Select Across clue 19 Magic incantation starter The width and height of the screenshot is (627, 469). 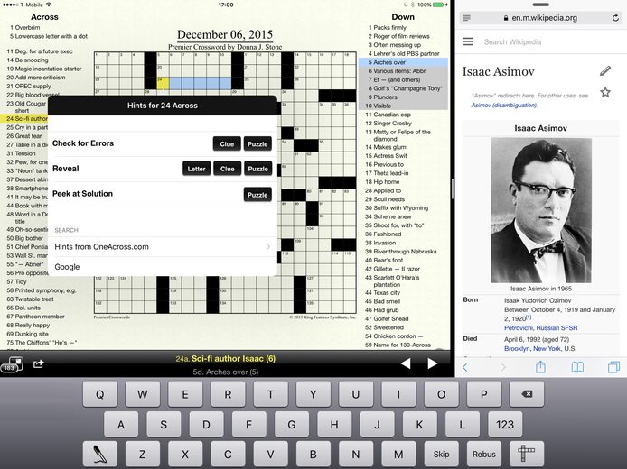(x=43, y=69)
